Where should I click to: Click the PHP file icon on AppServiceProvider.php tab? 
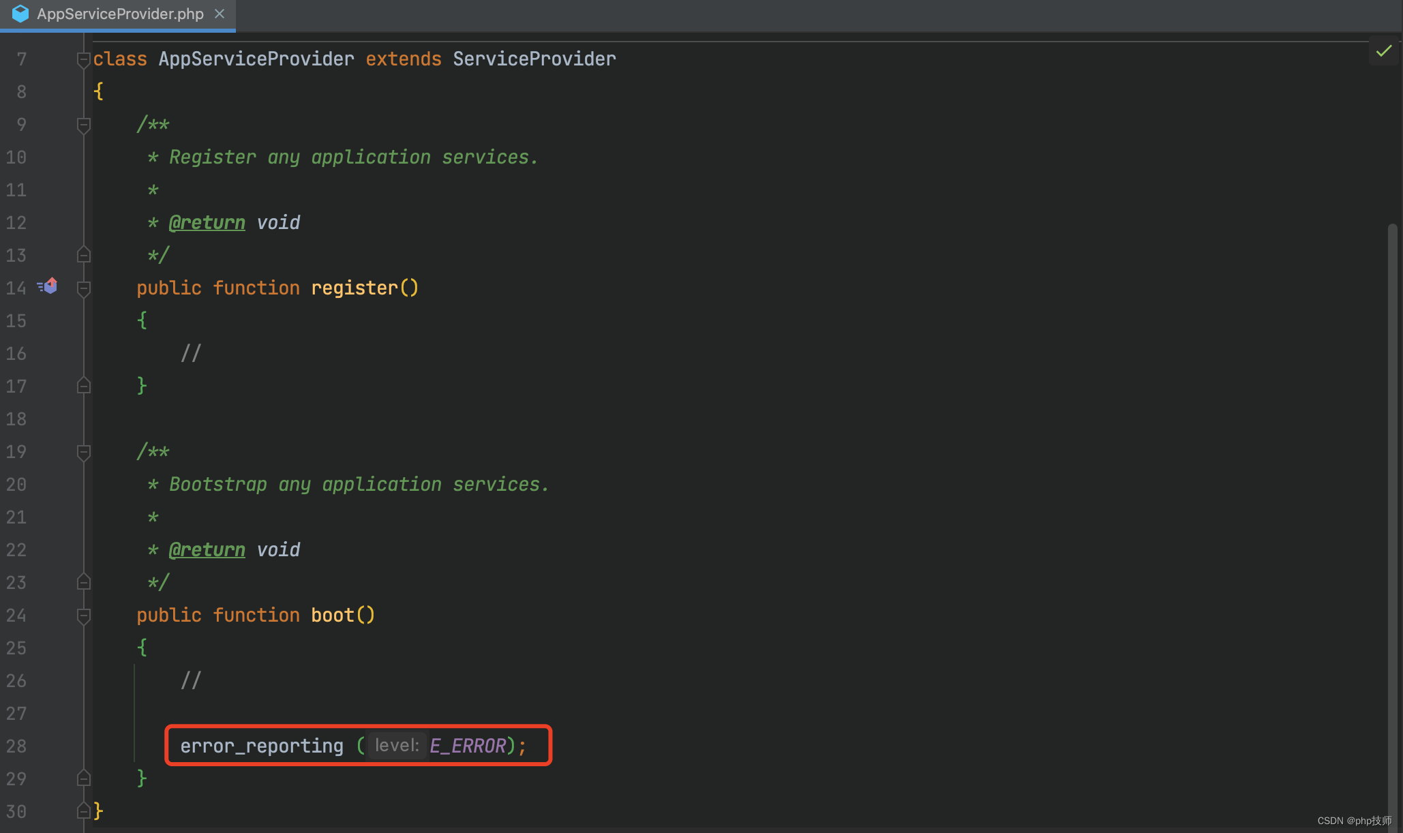[20, 14]
